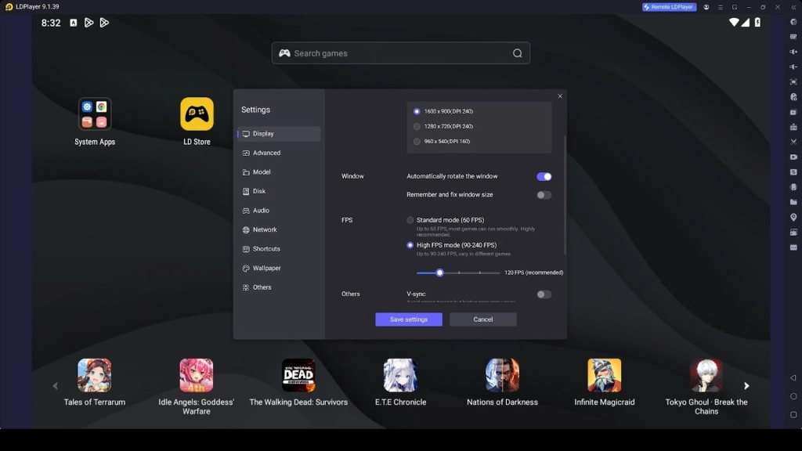
Task: Show previous games with left arrow
Action: (56, 385)
